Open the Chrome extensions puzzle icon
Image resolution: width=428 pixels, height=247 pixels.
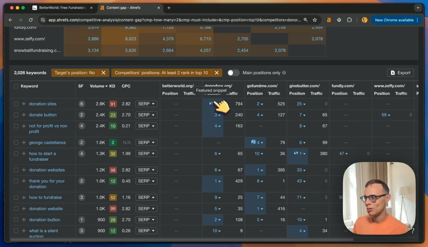(x=349, y=20)
